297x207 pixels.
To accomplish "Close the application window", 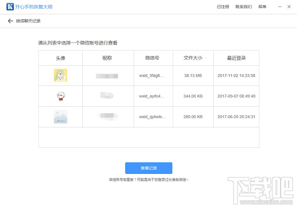I will click(x=289, y=6).
